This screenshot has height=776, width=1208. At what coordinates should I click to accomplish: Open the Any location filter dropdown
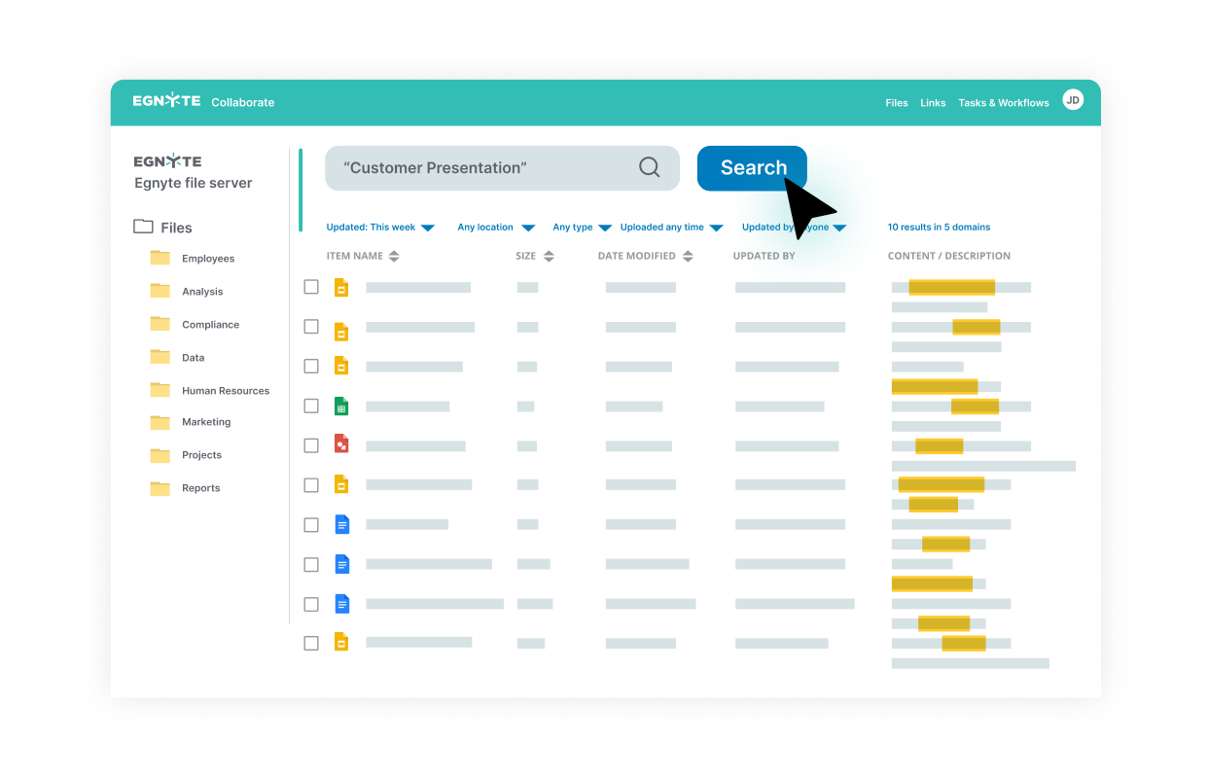(x=496, y=227)
